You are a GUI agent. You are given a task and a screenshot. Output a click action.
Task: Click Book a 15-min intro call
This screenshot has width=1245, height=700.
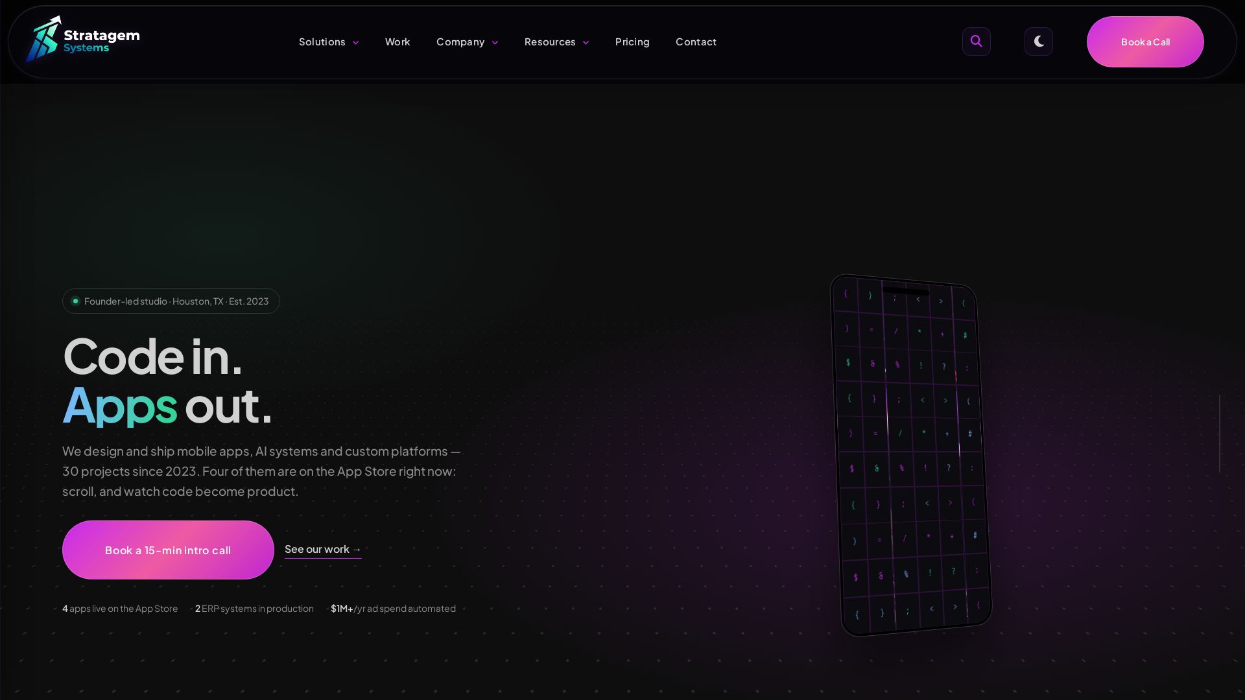point(168,550)
